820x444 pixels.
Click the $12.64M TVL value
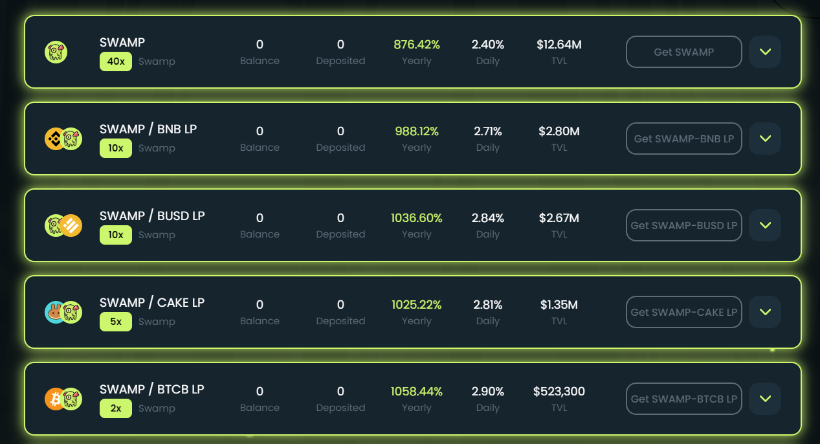[559, 45]
